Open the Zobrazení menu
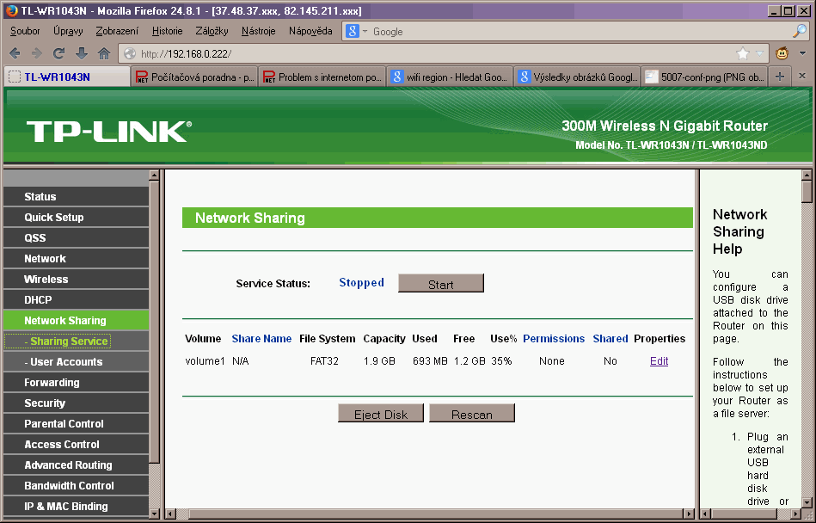 click(117, 31)
